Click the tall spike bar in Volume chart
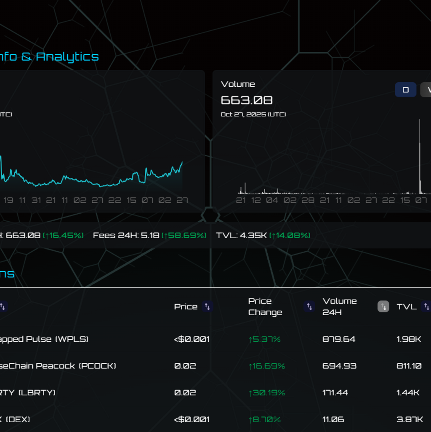Screen dimensions: 431x432 pyautogui.click(x=419, y=156)
